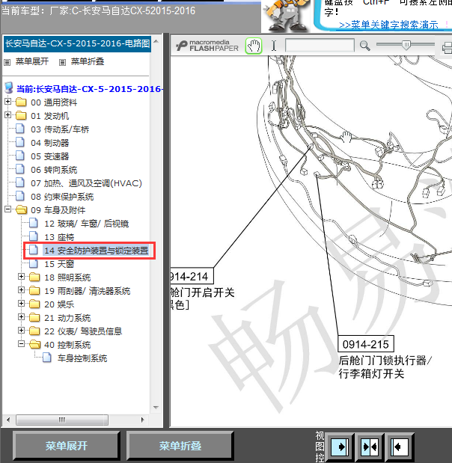452x463 pixels.
Task: Click the tree panel scroll-right arrow
Action: point(143,420)
